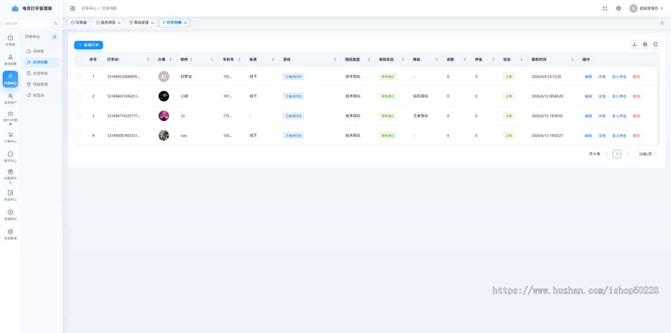
Task: Select the checkbox for row ovo
Action: click(79, 135)
